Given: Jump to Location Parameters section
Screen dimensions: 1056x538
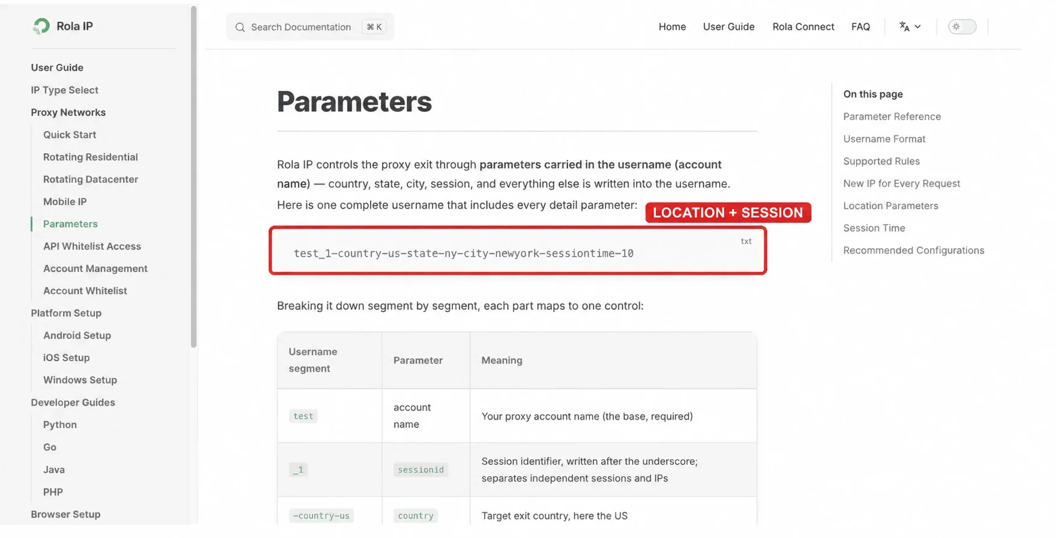Looking at the screenshot, I should click(890, 205).
